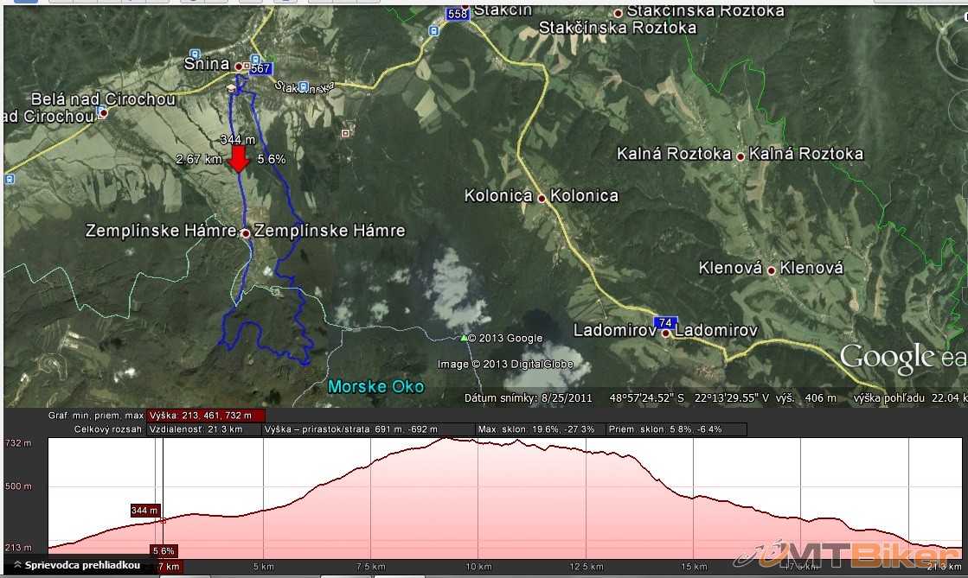The image size is (968, 578).
Task: Click the Kolonica placemark dot
Action: click(542, 198)
